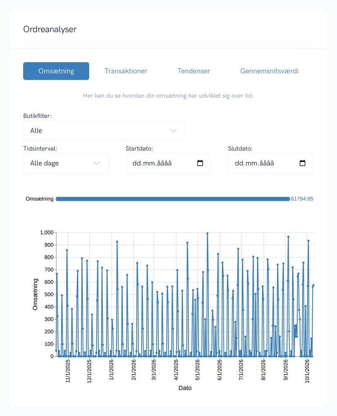Click the Startdato date input field

(168, 163)
